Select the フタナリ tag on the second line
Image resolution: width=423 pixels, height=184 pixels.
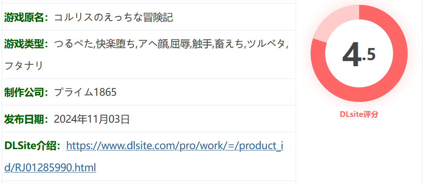24,66
